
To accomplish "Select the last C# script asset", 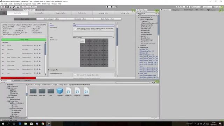I will tap(86, 92).
